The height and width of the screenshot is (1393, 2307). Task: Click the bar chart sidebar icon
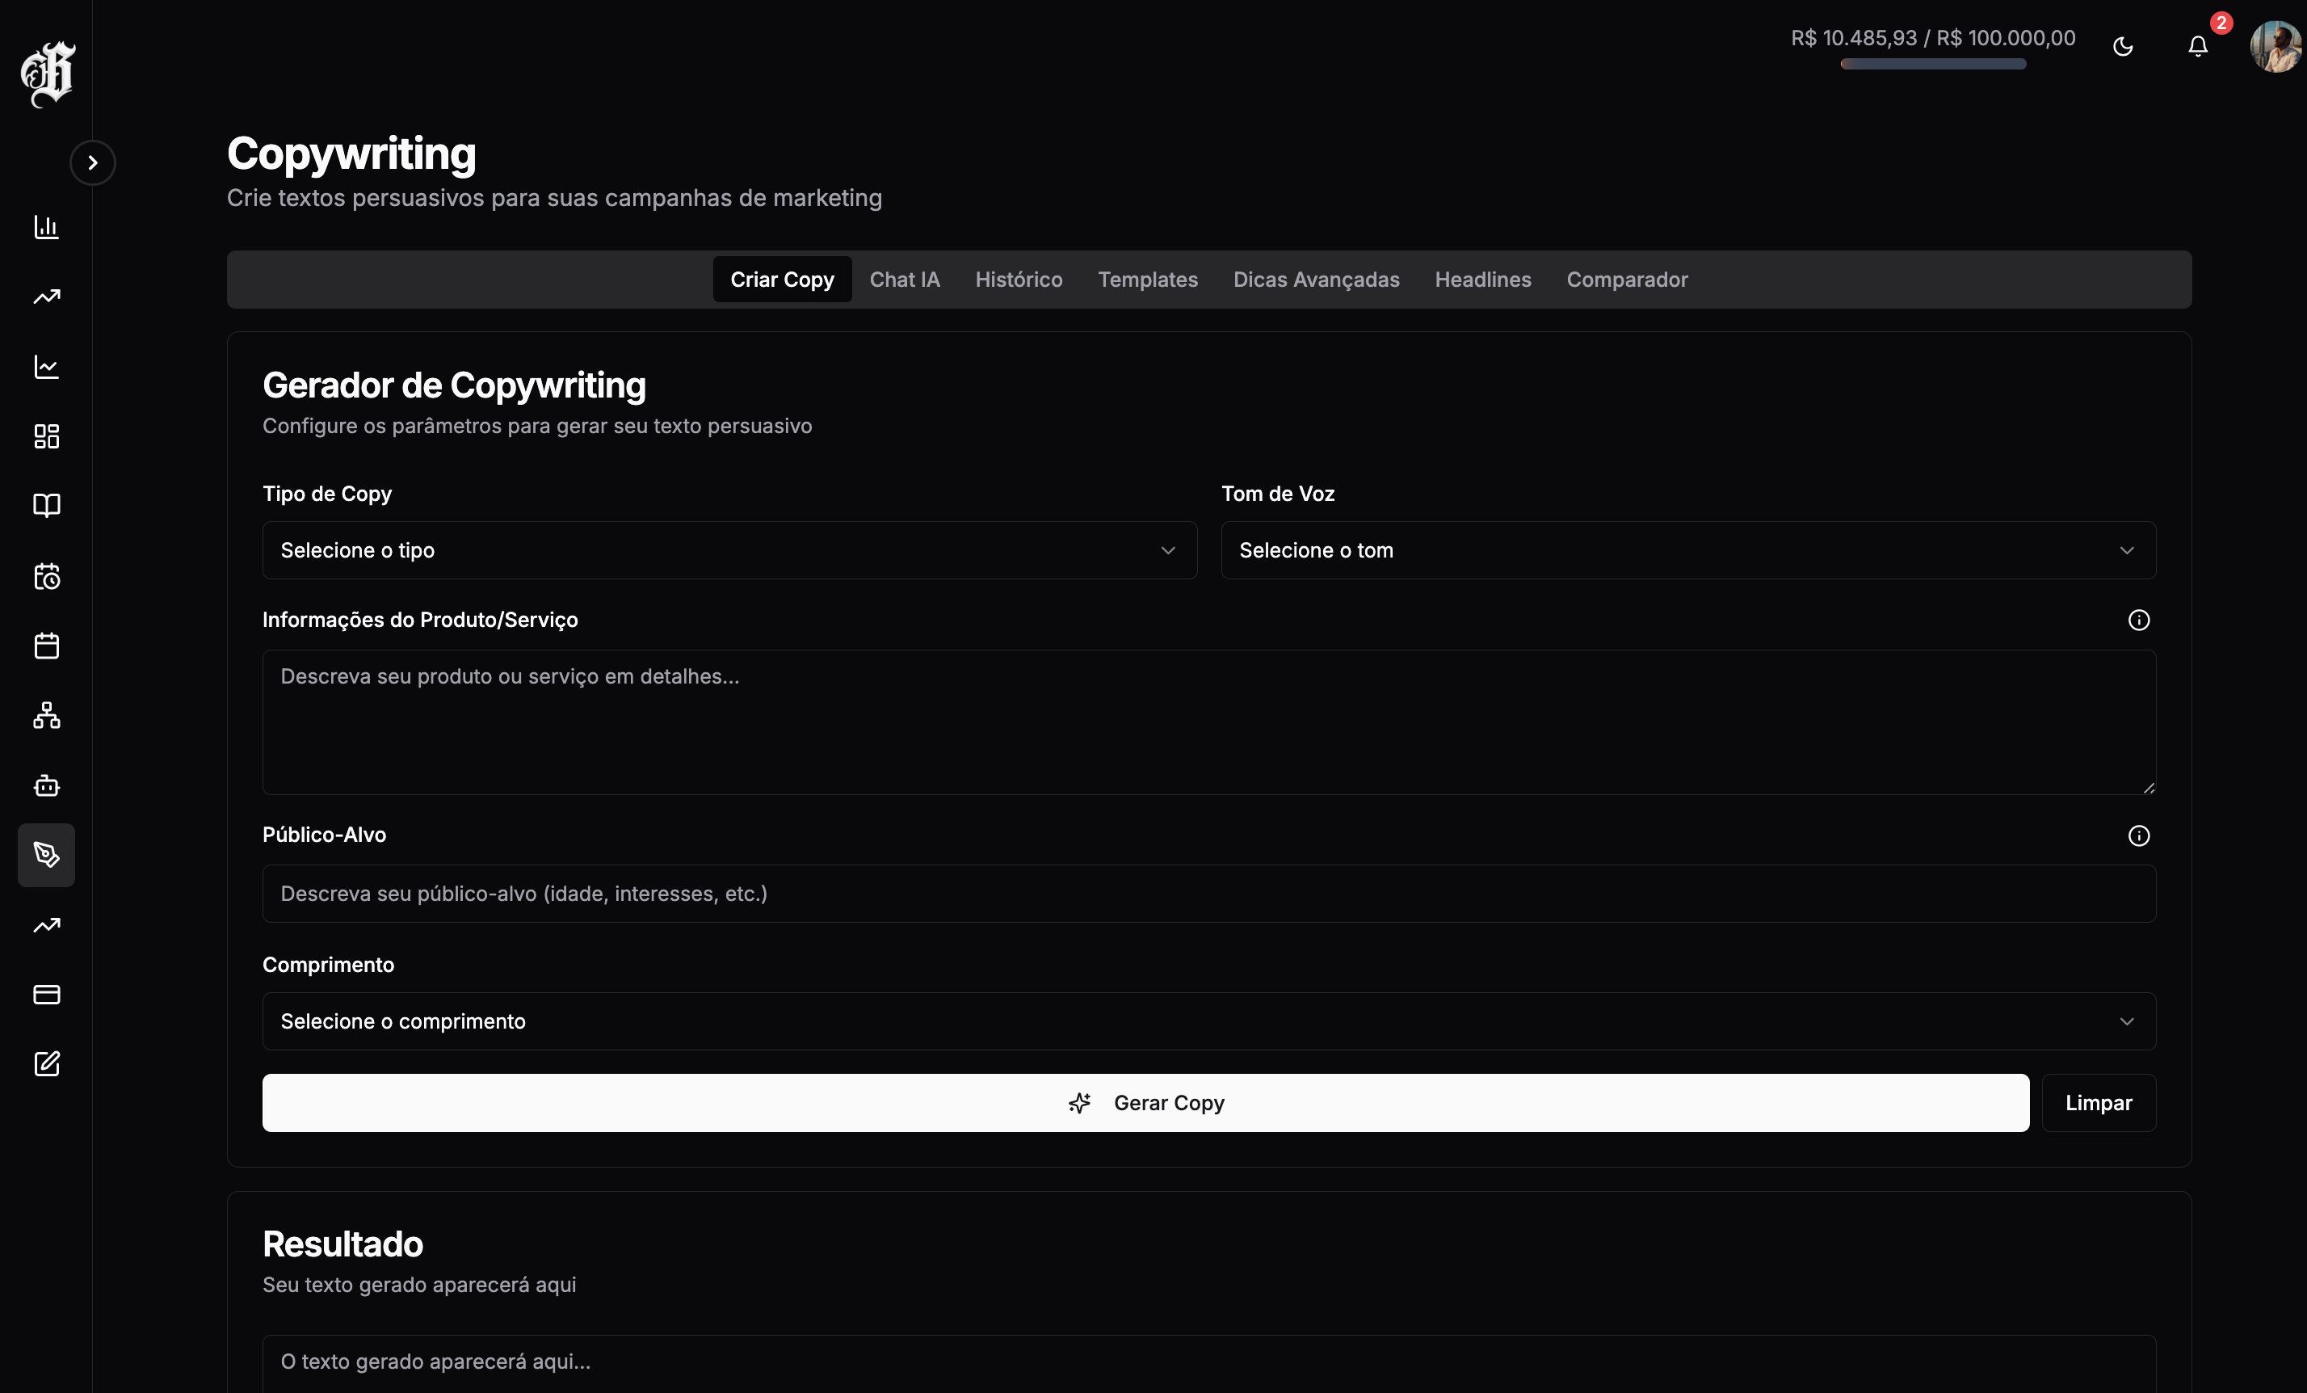(x=46, y=227)
